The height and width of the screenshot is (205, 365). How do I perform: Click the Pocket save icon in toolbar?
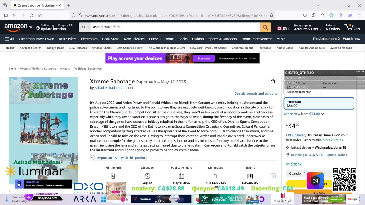(305, 15)
